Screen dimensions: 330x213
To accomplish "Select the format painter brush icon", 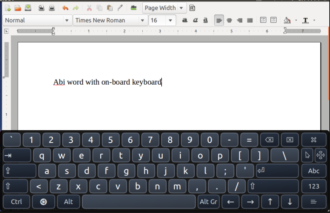I will pos(120,8).
